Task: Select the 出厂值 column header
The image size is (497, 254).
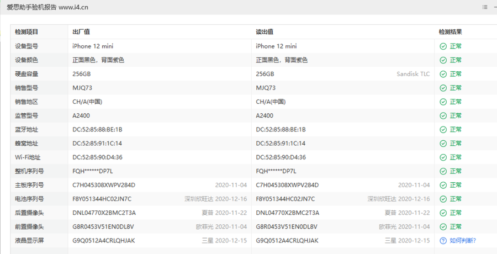Action: tap(81, 32)
